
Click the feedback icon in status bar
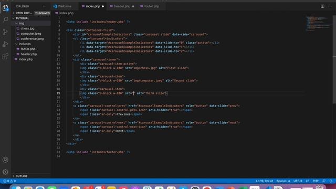[x=324, y=181]
